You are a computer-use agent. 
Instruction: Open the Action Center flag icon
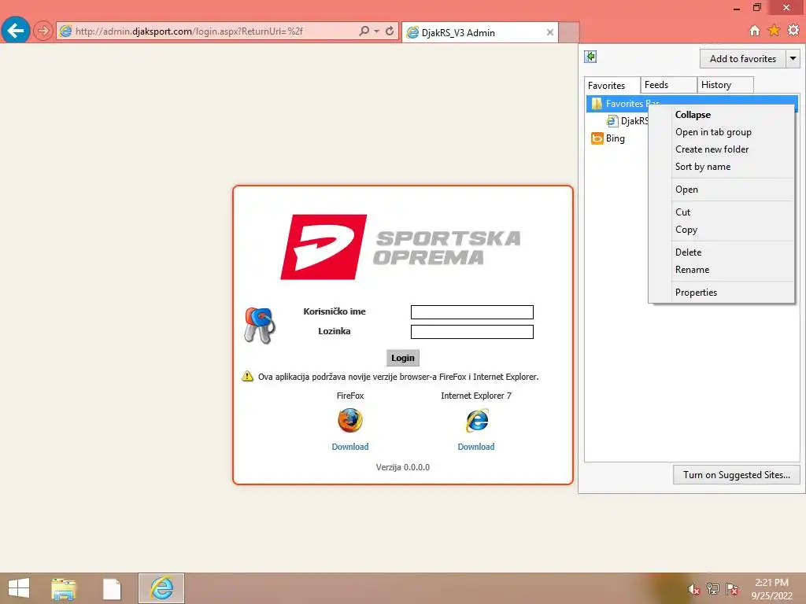732,589
